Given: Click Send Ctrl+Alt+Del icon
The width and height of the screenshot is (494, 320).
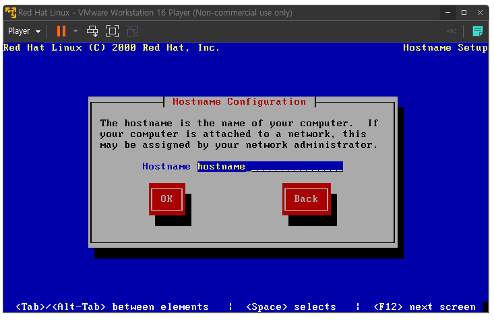Looking at the screenshot, I should coord(92,31).
